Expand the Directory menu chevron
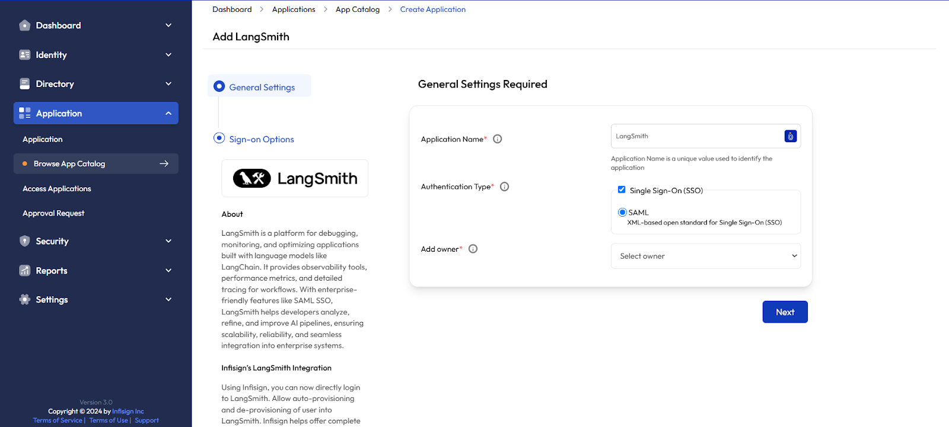 click(168, 84)
